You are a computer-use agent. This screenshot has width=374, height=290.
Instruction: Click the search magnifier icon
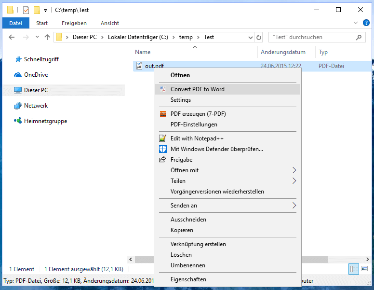(x=359, y=37)
